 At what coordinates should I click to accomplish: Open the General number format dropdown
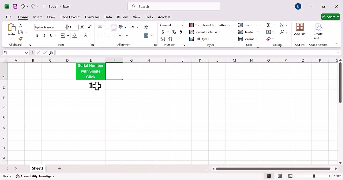182,25
